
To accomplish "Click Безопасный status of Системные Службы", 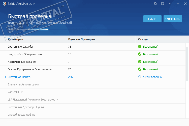I will pyautogui.click(x=151, y=47).
